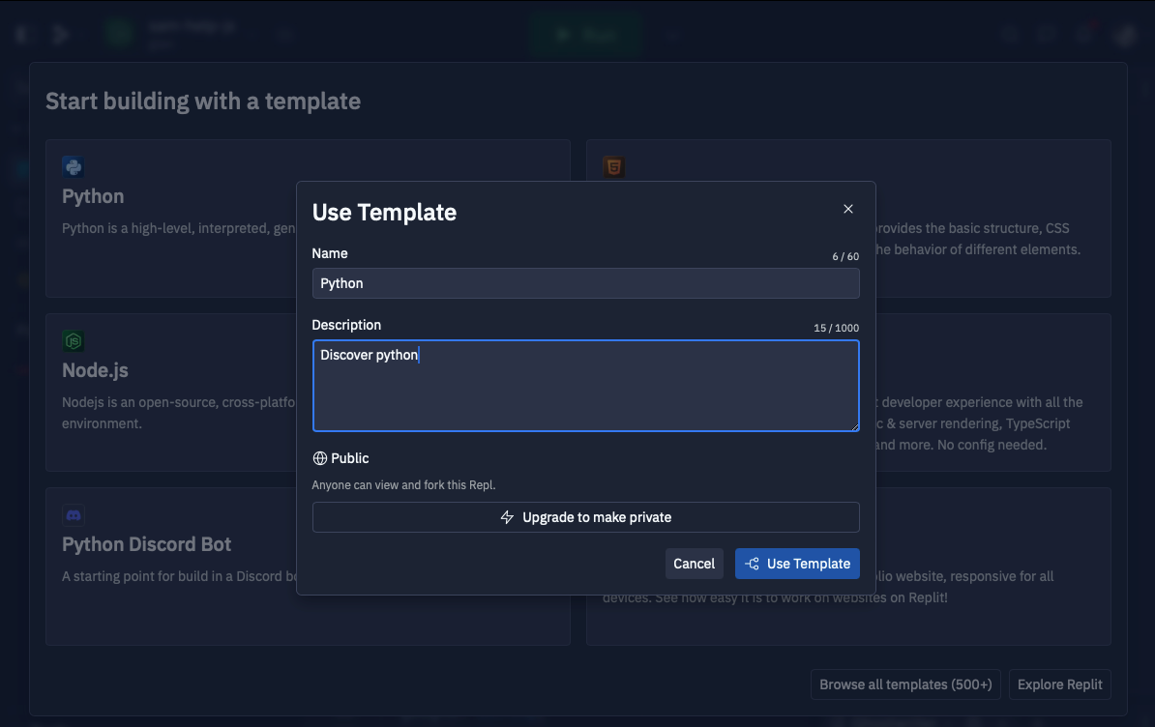The height and width of the screenshot is (727, 1155).
Task: Click the fork icon on Use Template
Action: point(752,564)
